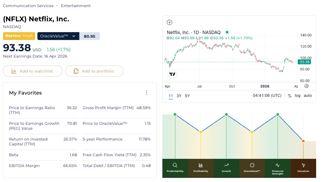Open My Favorites three-dot menu
This screenshot has height=182, width=324.
point(146,93)
